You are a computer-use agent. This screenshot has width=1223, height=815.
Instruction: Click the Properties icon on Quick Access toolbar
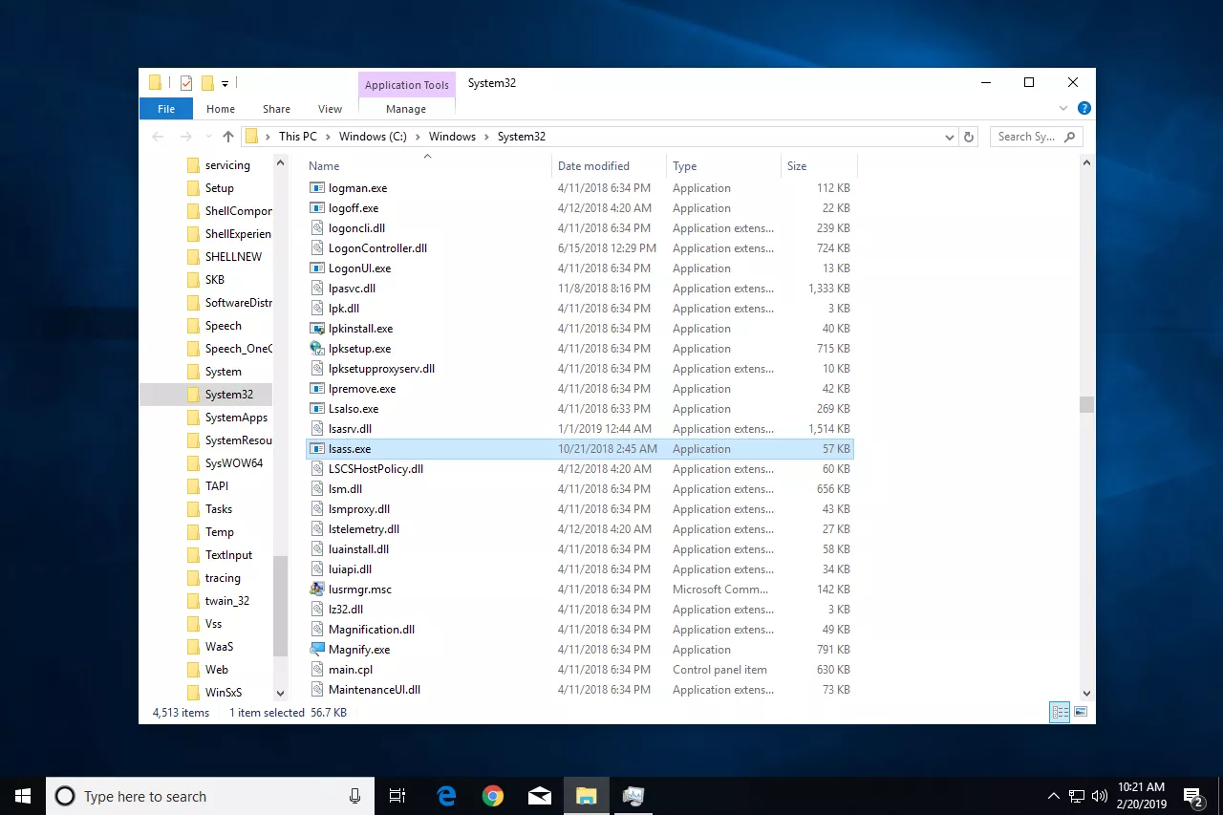(185, 82)
